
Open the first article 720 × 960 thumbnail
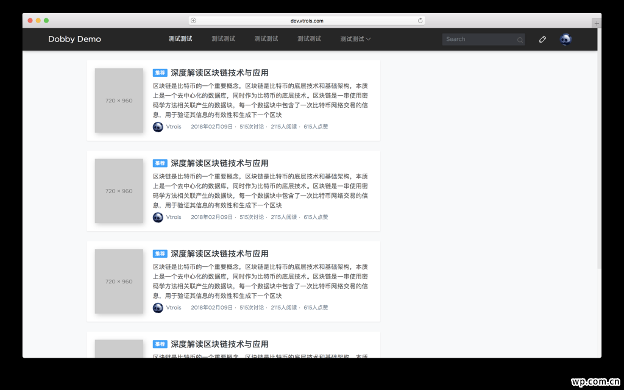119,101
